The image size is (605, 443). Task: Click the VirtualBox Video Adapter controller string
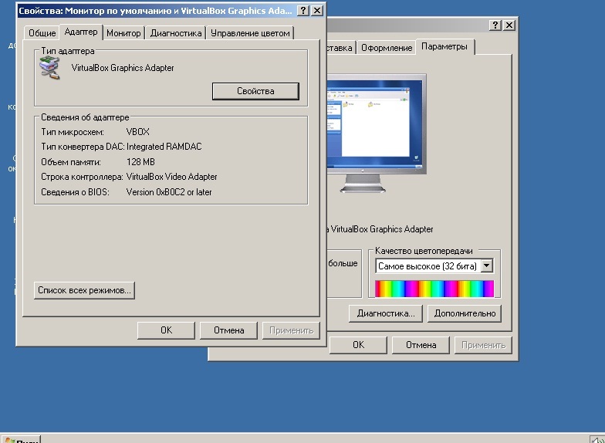coord(171,177)
